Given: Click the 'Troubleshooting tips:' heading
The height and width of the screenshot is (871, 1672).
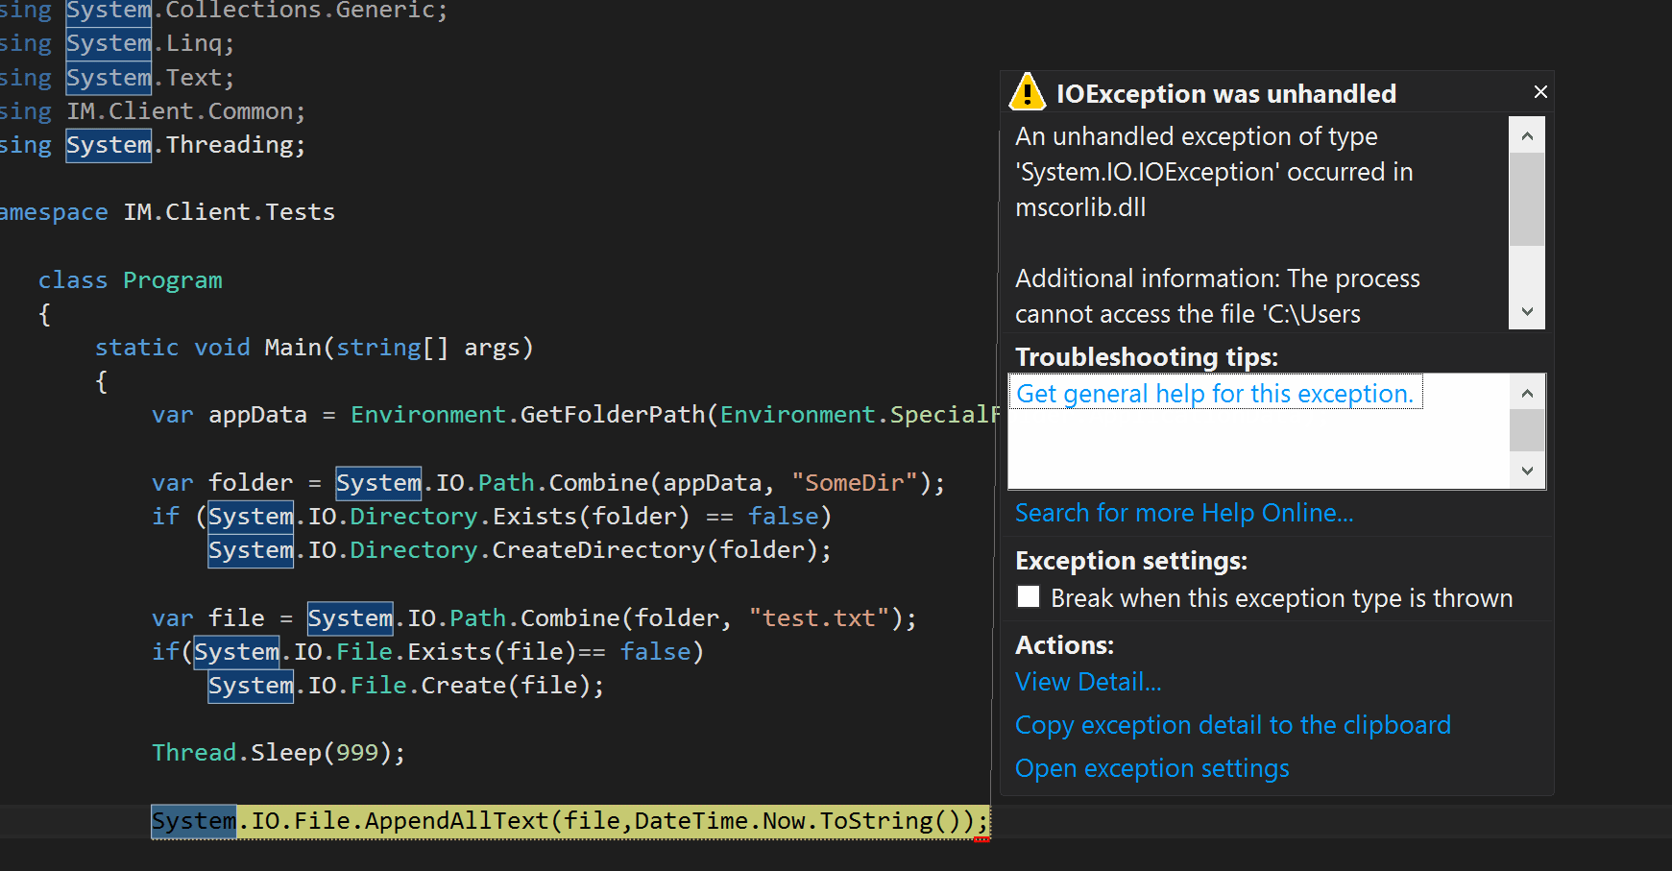Looking at the screenshot, I should click(x=1147, y=357).
